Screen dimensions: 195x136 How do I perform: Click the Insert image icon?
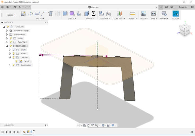pyautogui.click(x=144, y=14)
